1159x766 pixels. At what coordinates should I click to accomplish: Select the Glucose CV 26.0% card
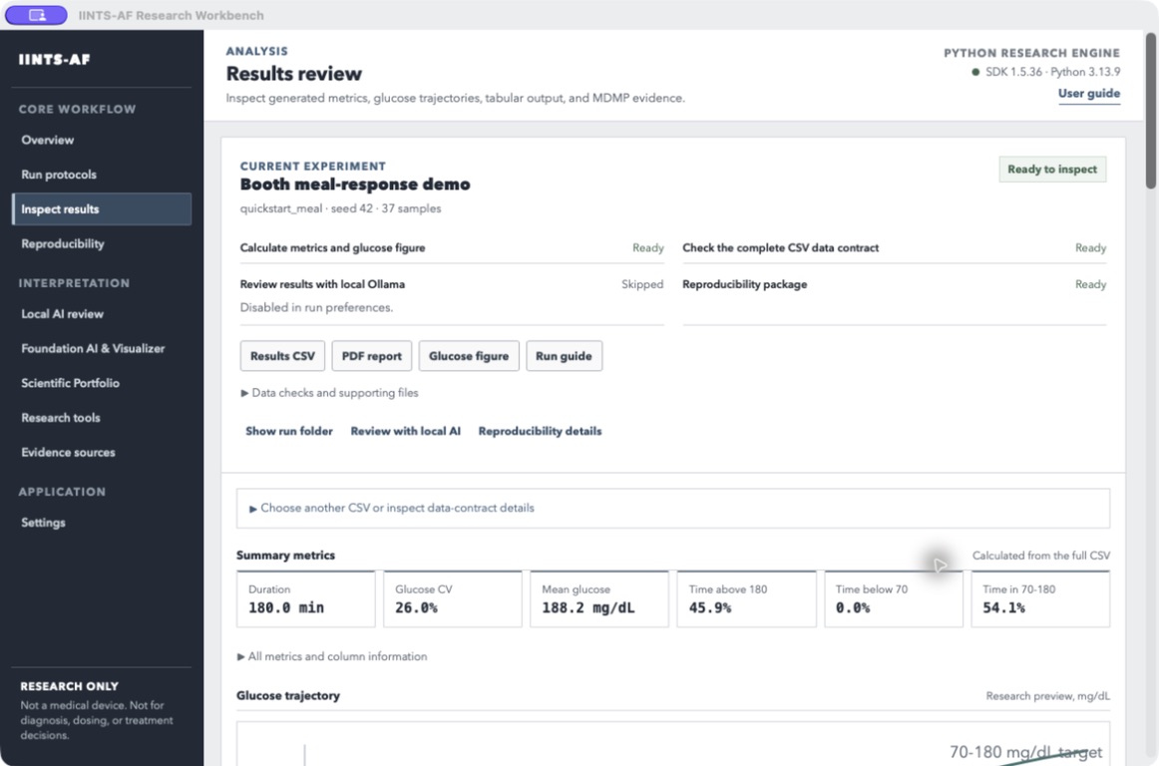[453, 598]
